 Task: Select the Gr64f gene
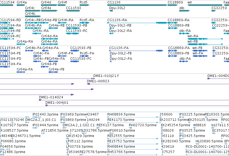(62, 5)
